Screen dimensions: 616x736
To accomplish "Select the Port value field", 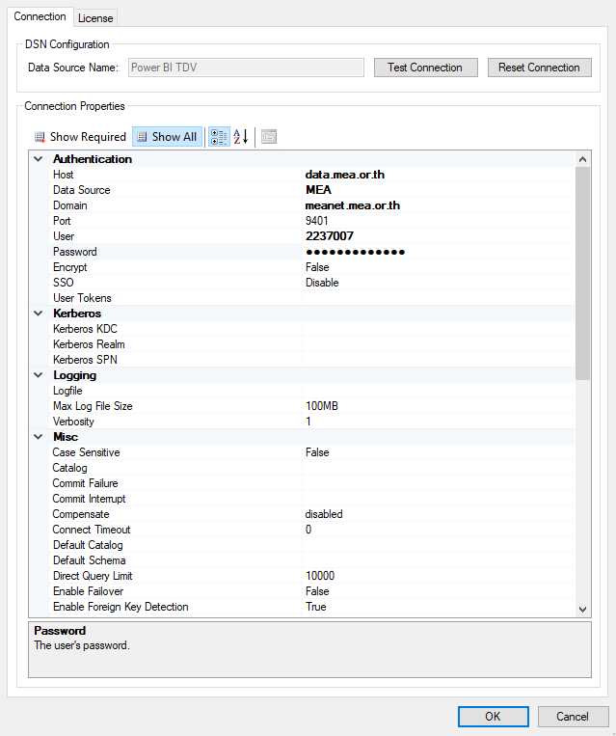I will (439, 221).
